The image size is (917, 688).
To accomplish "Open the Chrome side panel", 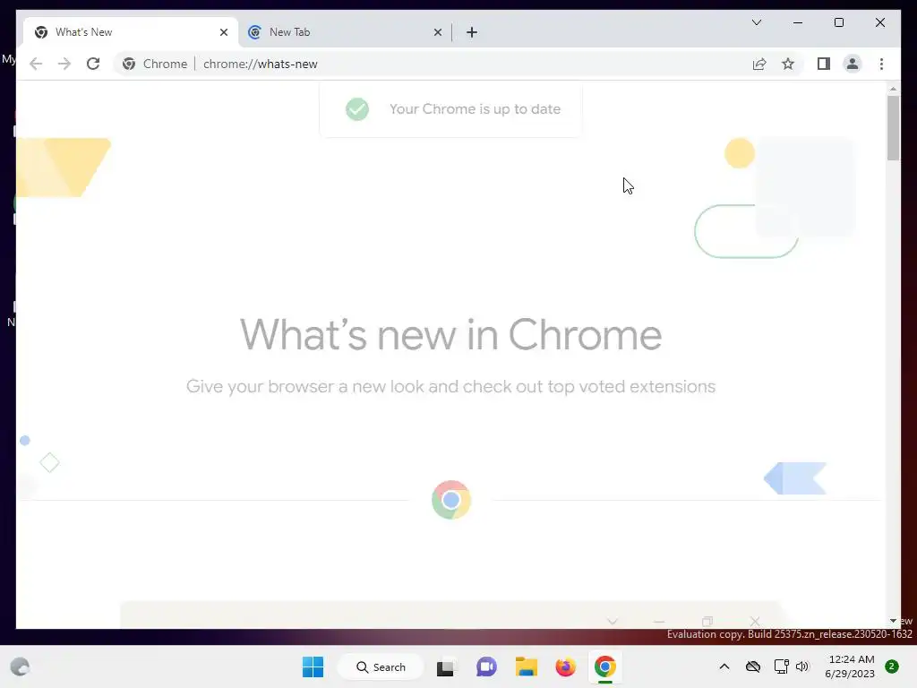I will (x=824, y=64).
